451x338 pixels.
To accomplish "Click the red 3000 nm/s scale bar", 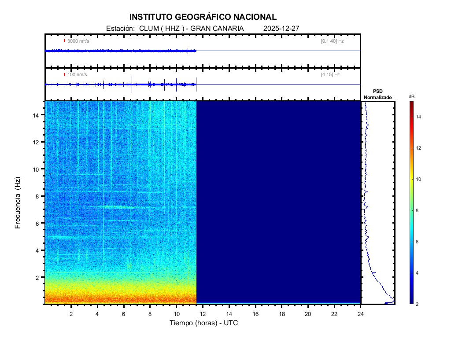I will [64, 41].
